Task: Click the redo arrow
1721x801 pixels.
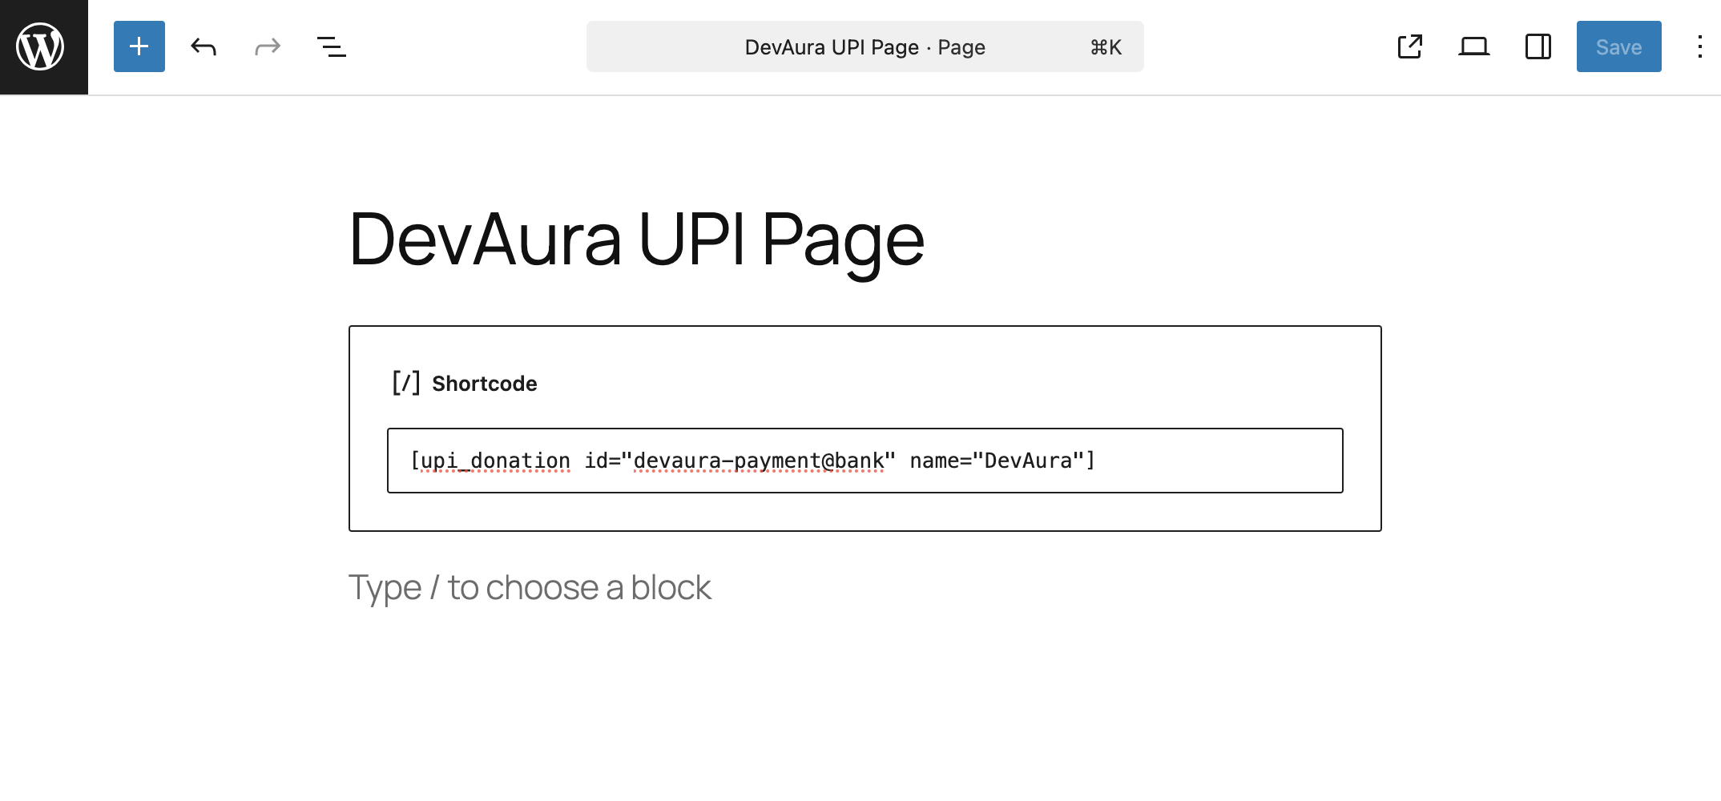Action: pyautogui.click(x=268, y=46)
